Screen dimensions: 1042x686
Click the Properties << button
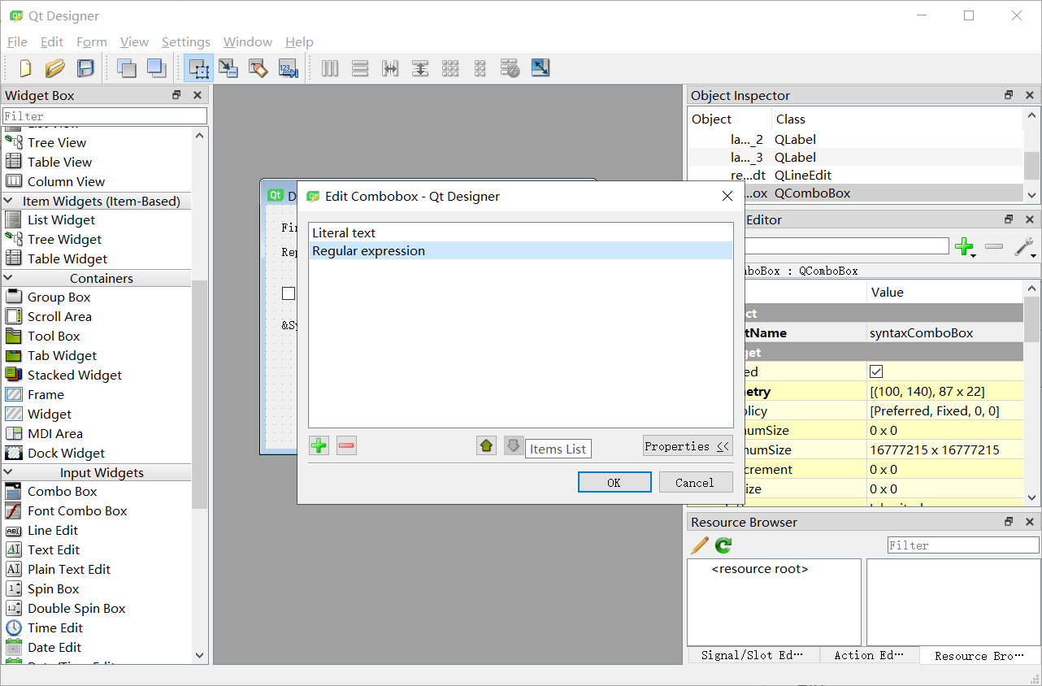[x=688, y=446]
